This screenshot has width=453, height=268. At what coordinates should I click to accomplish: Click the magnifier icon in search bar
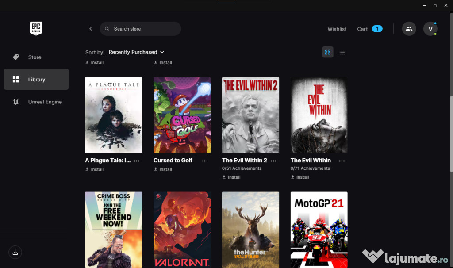tap(107, 29)
